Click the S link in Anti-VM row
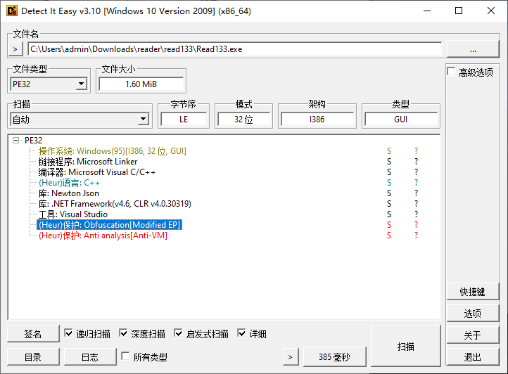508x374 pixels. point(389,236)
